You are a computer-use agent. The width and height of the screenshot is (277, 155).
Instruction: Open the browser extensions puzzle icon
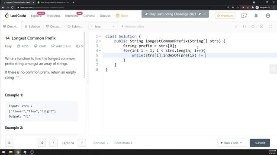pos(252,8)
